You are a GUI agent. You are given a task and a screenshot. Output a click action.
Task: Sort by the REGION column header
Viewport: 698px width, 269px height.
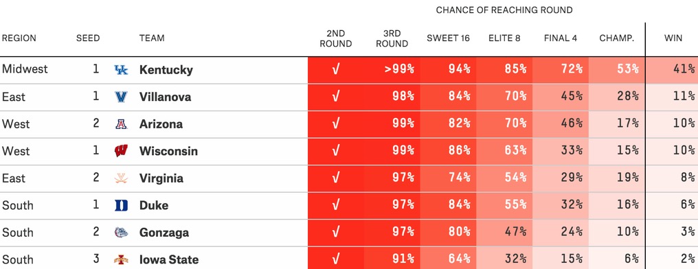click(x=19, y=38)
